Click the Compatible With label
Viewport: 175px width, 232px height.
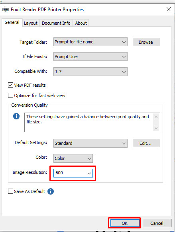tap(31, 71)
